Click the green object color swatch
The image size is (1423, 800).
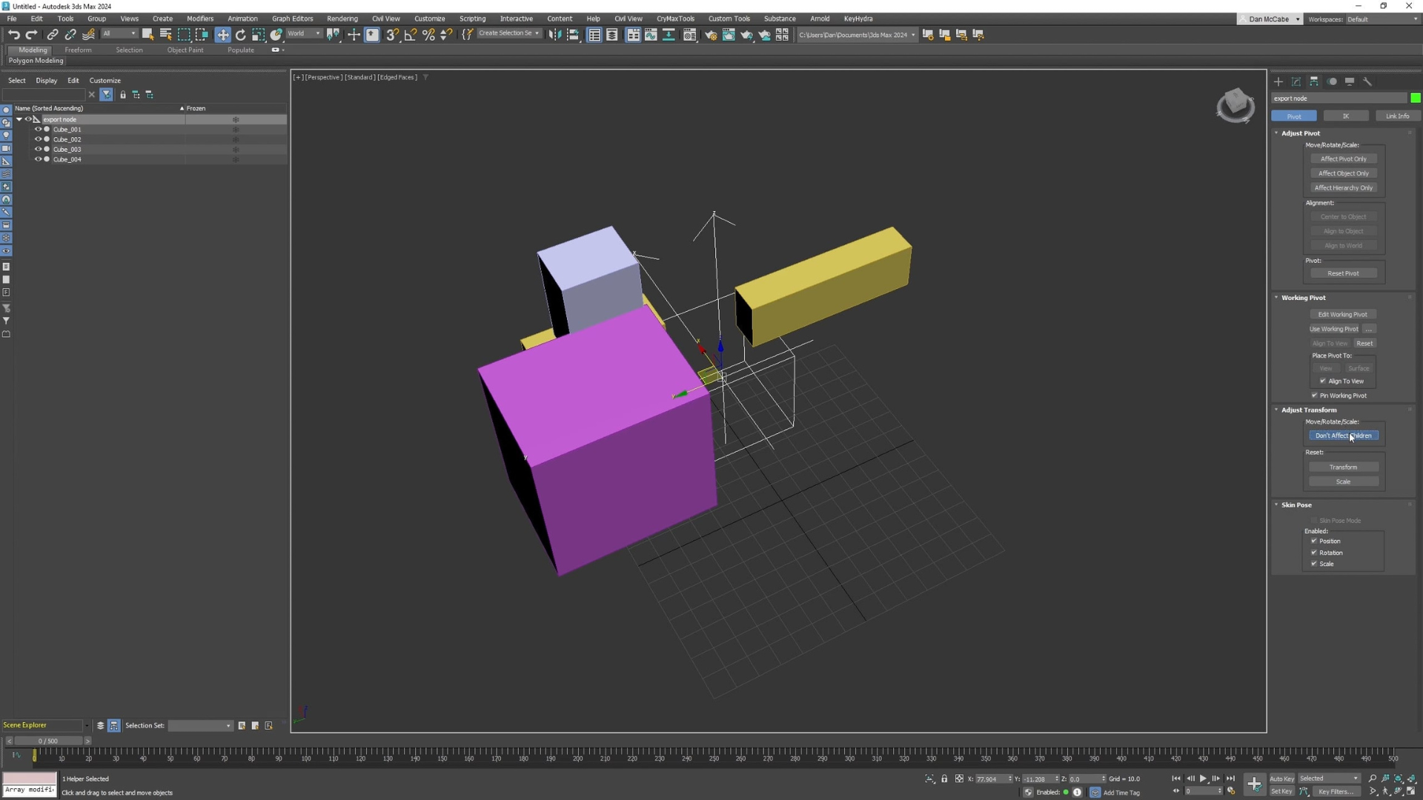click(x=1415, y=99)
